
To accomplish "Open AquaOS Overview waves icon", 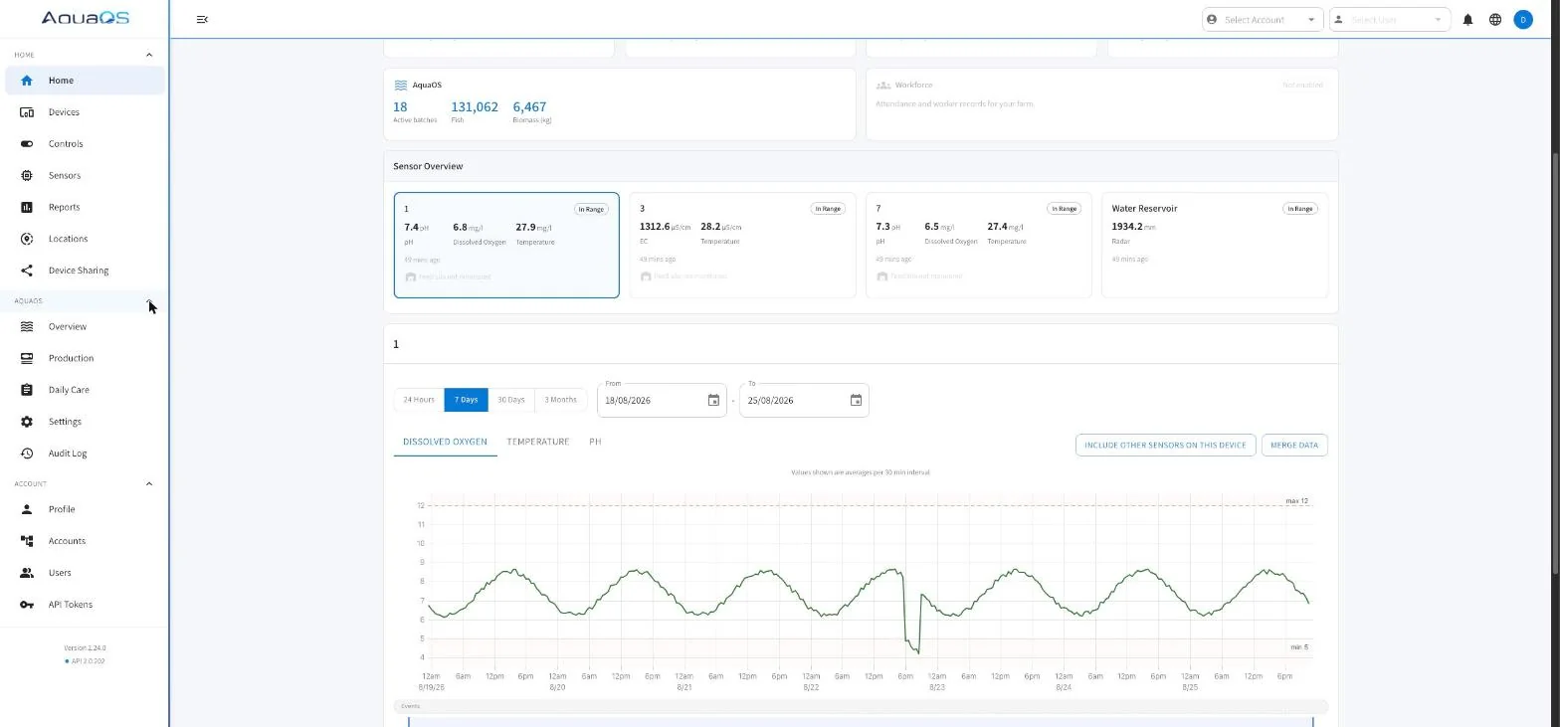I will [27, 326].
